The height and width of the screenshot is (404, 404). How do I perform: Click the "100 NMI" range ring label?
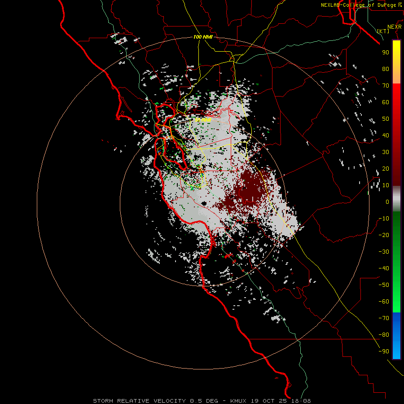[x=203, y=37]
